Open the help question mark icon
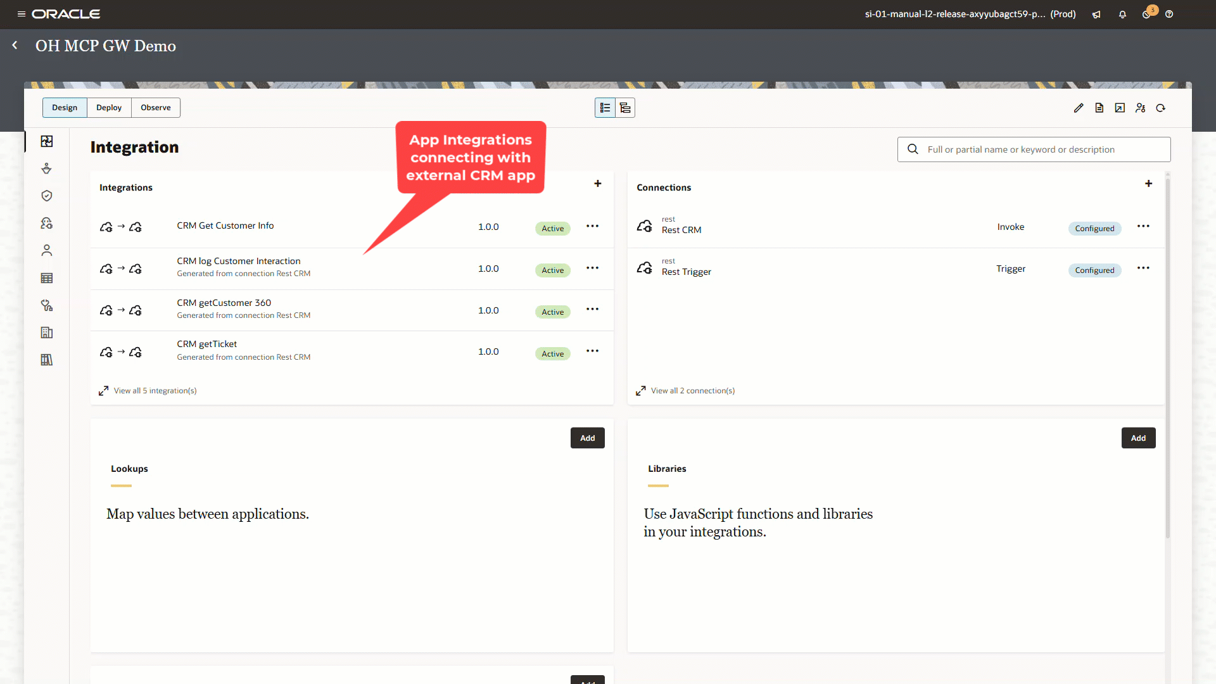1216x684 pixels. [x=1169, y=14]
